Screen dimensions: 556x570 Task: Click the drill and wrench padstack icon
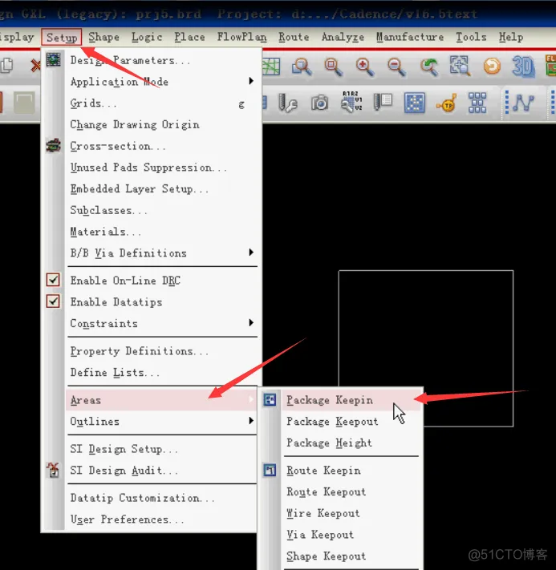click(x=288, y=103)
